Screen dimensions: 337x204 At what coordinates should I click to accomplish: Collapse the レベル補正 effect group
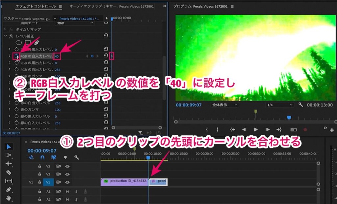tap(5, 36)
